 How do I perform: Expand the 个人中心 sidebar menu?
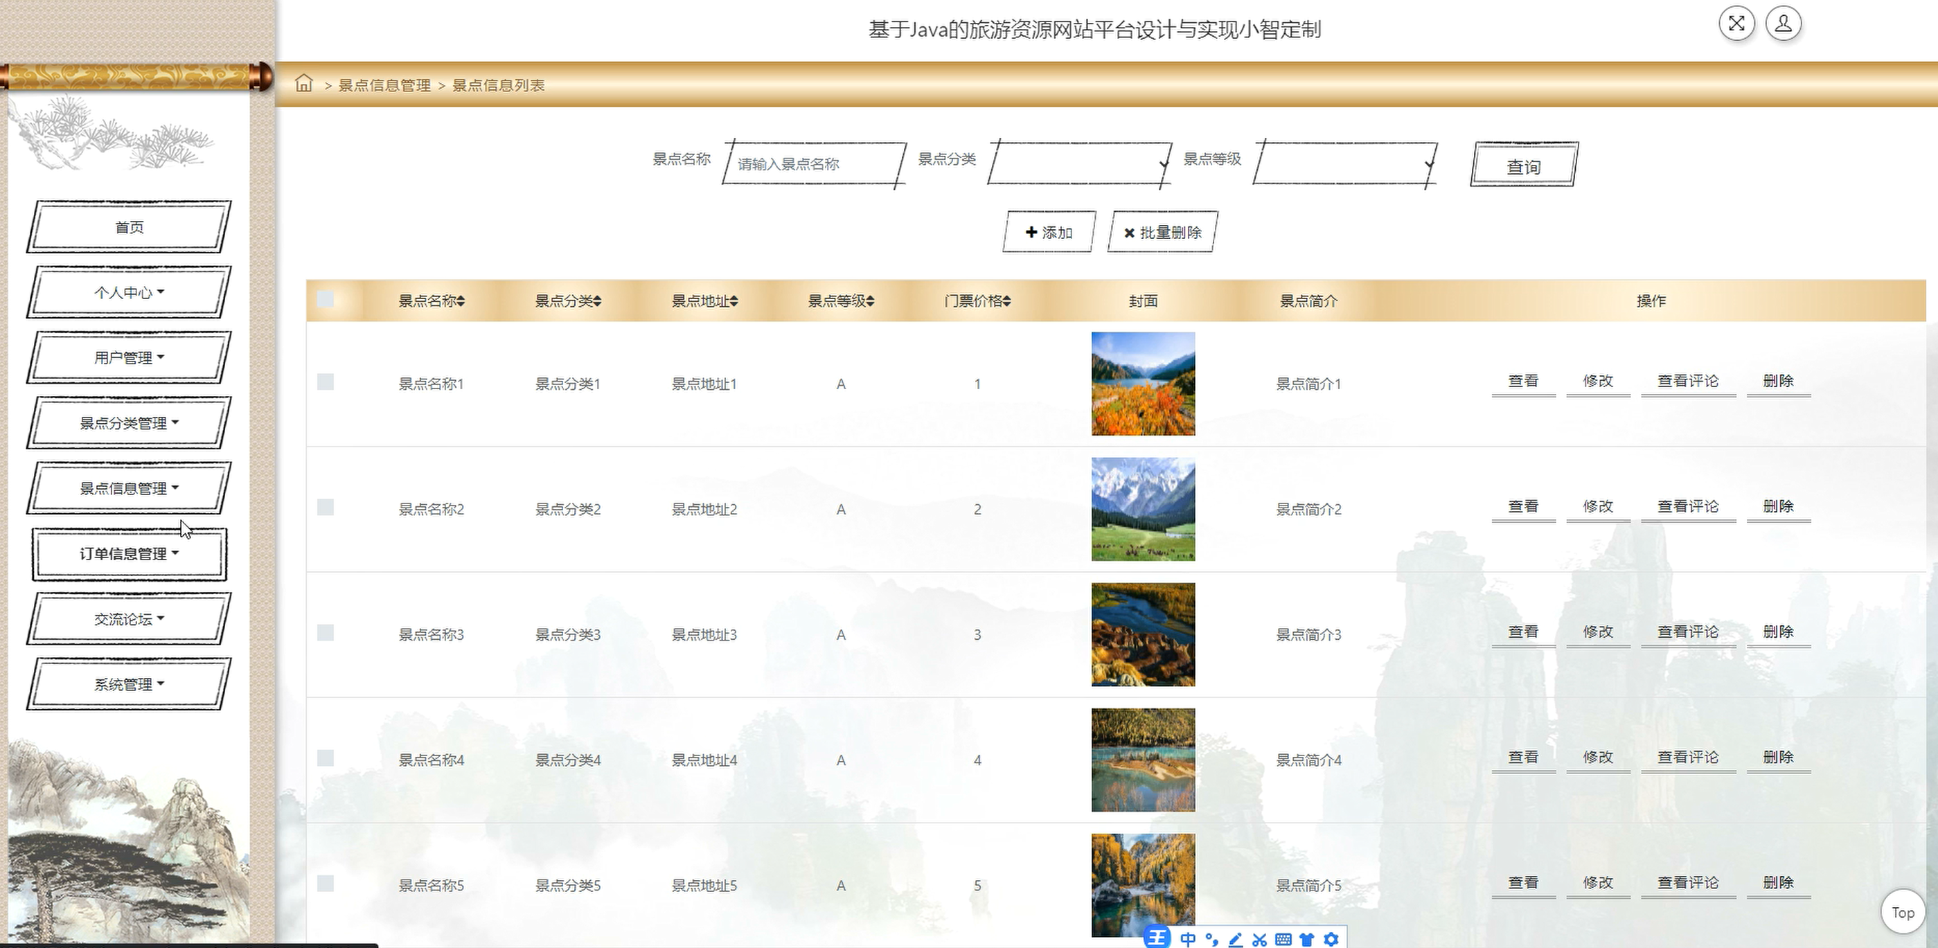tap(129, 292)
